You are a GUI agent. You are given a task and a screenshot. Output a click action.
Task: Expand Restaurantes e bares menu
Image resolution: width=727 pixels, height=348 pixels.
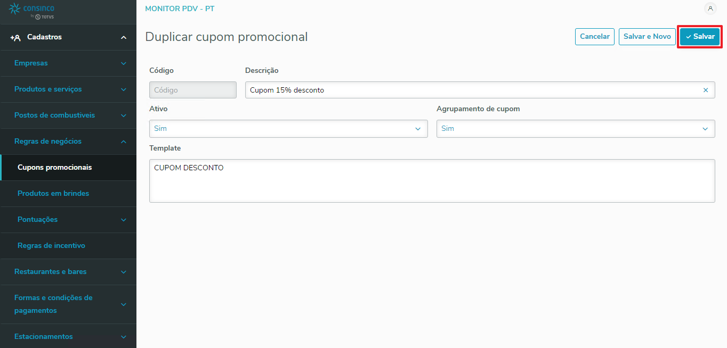tap(124, 272)
